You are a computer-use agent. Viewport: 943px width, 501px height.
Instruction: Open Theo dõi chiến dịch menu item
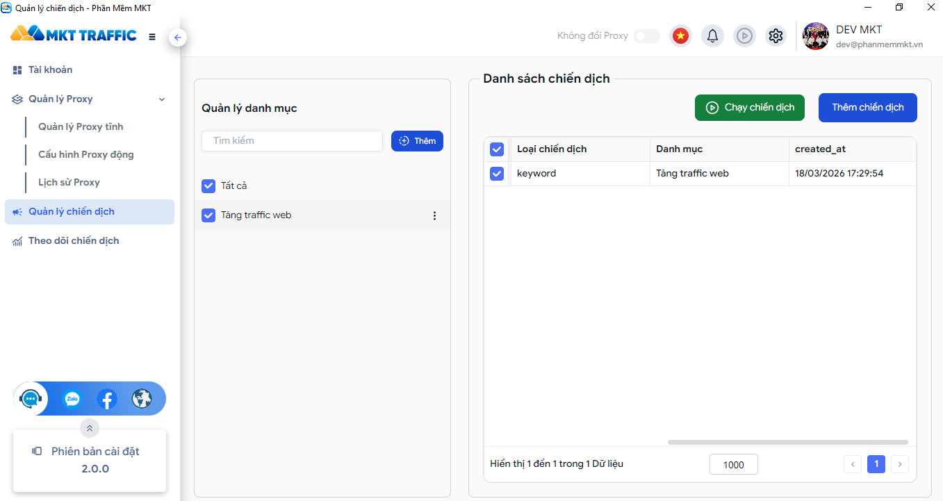point(74,241)
